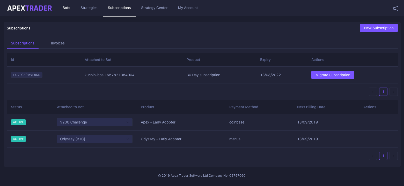Click the previous page arrow below the active subscriptions
Screen dimensions: 404x186
373,156
